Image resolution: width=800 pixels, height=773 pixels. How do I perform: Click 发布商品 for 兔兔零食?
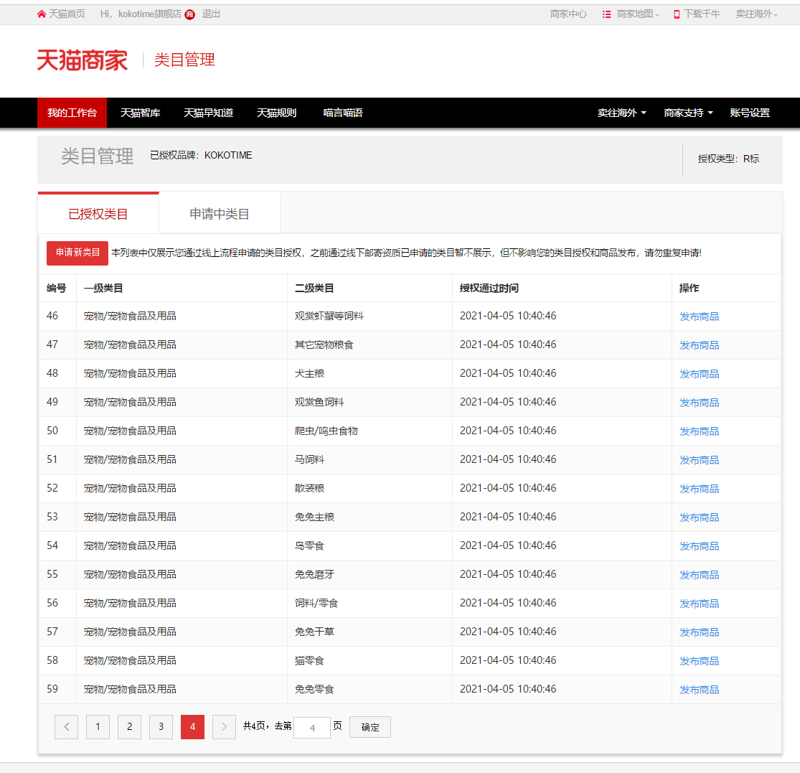699,690
